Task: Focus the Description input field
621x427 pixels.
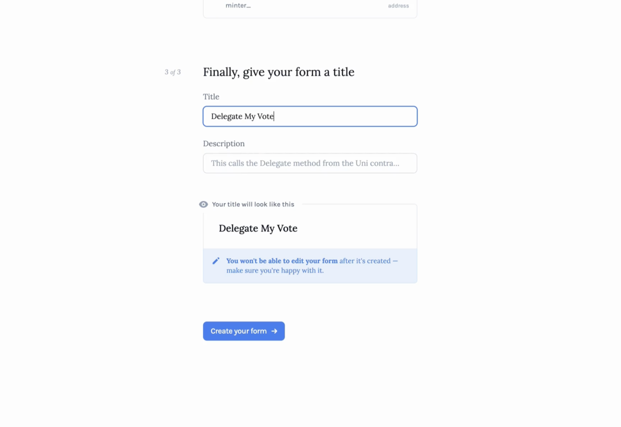Action: 310,163
